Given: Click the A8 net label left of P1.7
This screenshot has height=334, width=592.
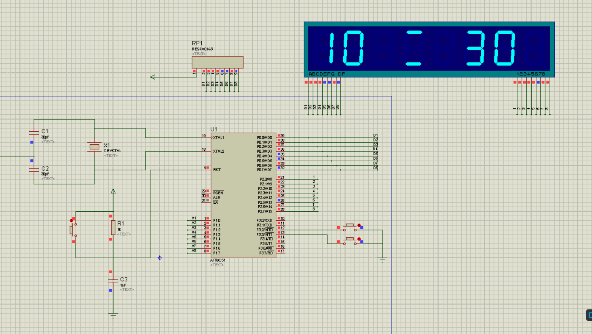Looking at the screenshot, I should 194,251.
